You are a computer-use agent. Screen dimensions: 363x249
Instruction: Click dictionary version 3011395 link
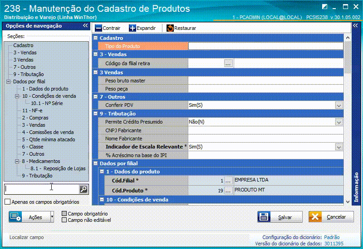tap(334, 244)
